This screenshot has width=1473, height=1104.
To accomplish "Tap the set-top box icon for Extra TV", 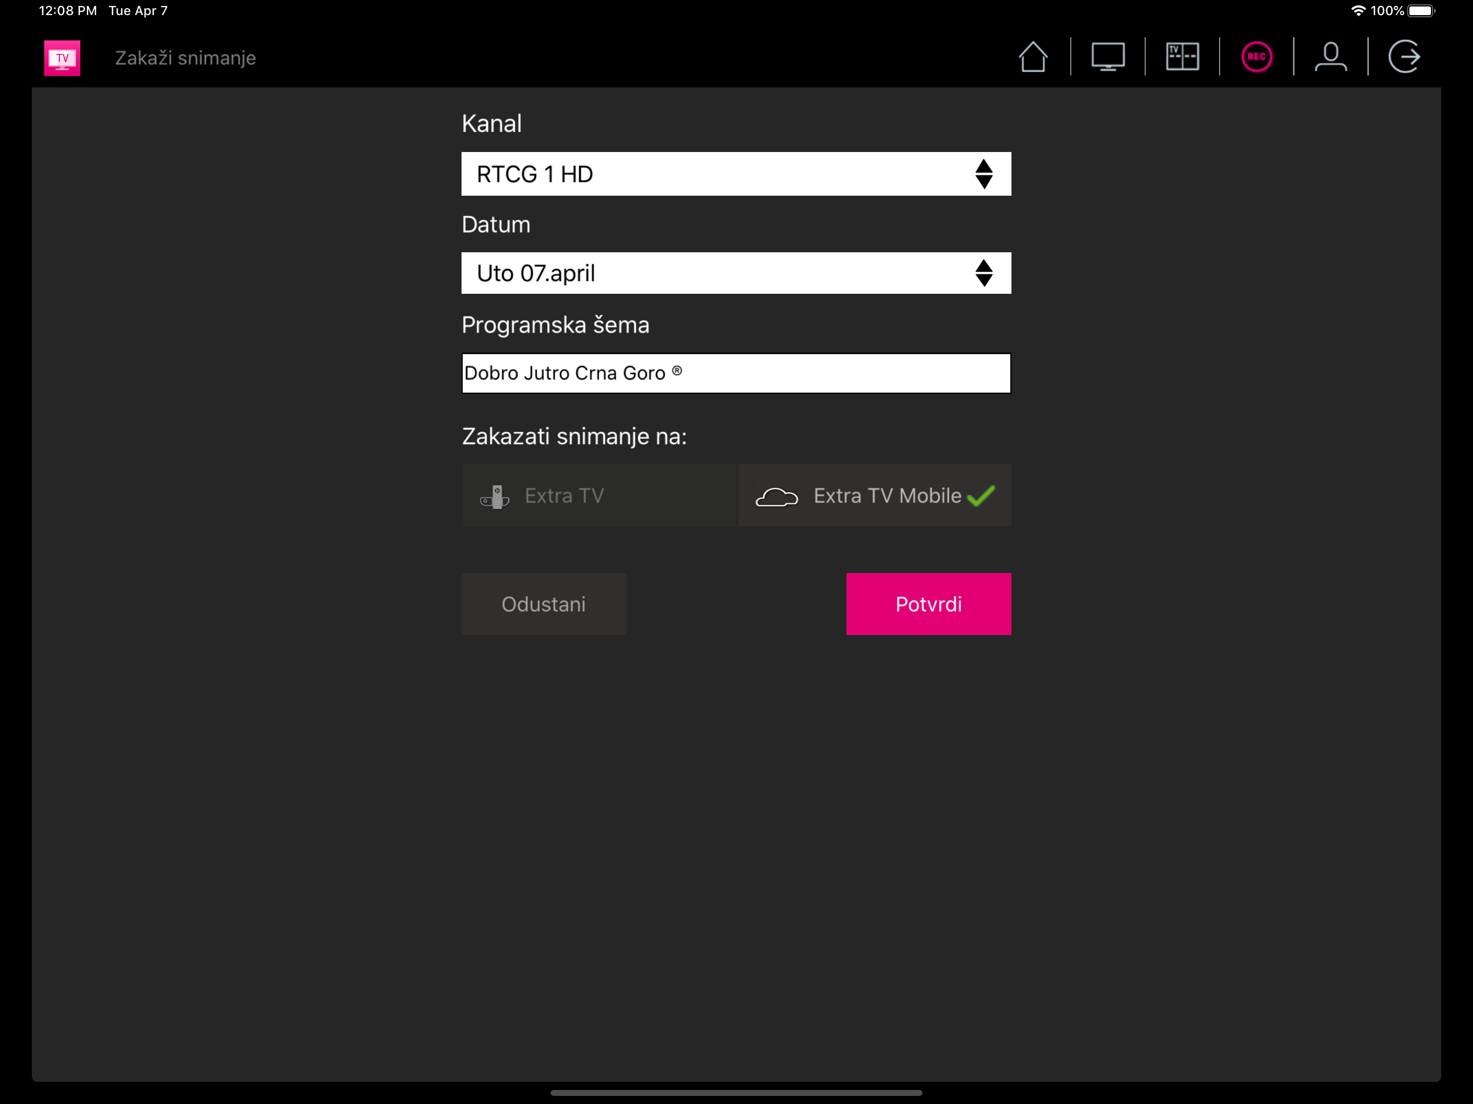I will [x=495, y=496].
